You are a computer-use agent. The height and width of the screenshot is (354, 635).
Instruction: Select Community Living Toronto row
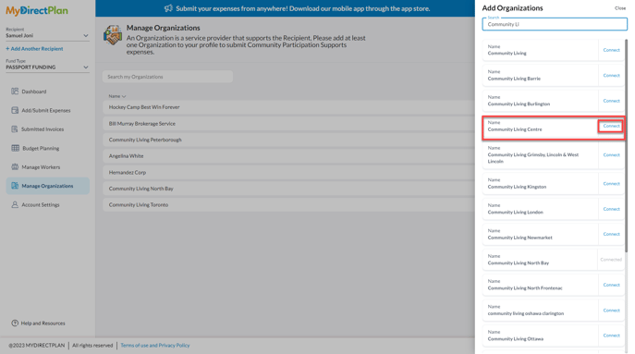(288, 204)
